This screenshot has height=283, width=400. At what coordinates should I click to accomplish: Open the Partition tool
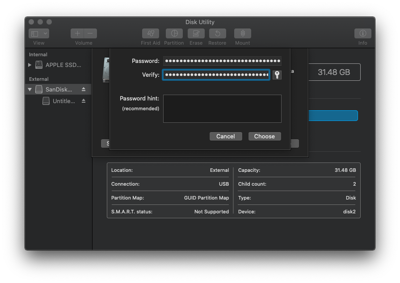(174, 33)
